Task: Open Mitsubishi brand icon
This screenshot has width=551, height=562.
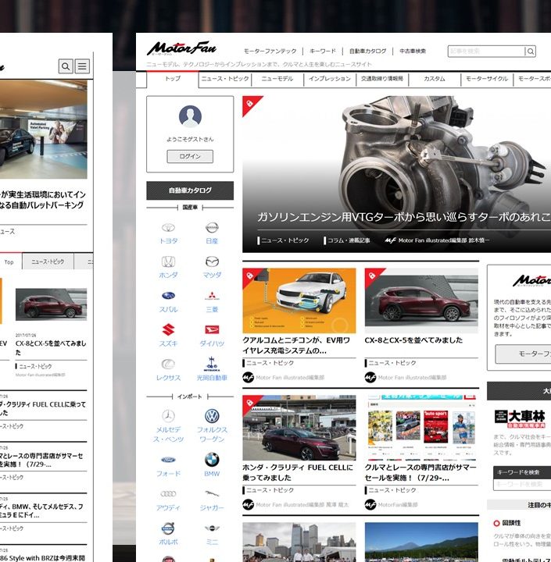Action: pos(212,296)
